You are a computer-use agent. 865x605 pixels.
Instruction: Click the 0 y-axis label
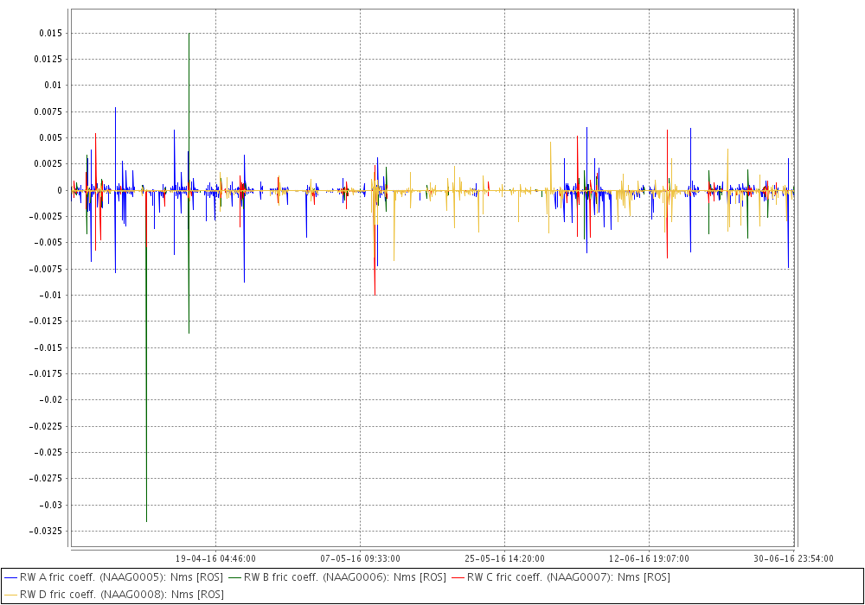(x=60, y=190)
